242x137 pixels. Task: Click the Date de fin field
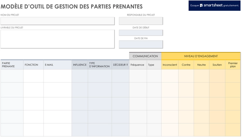[141, 44]
